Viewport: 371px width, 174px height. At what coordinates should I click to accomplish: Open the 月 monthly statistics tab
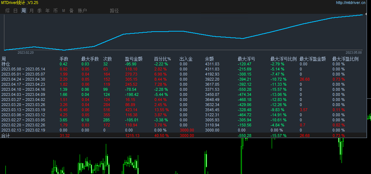point(32,11)
